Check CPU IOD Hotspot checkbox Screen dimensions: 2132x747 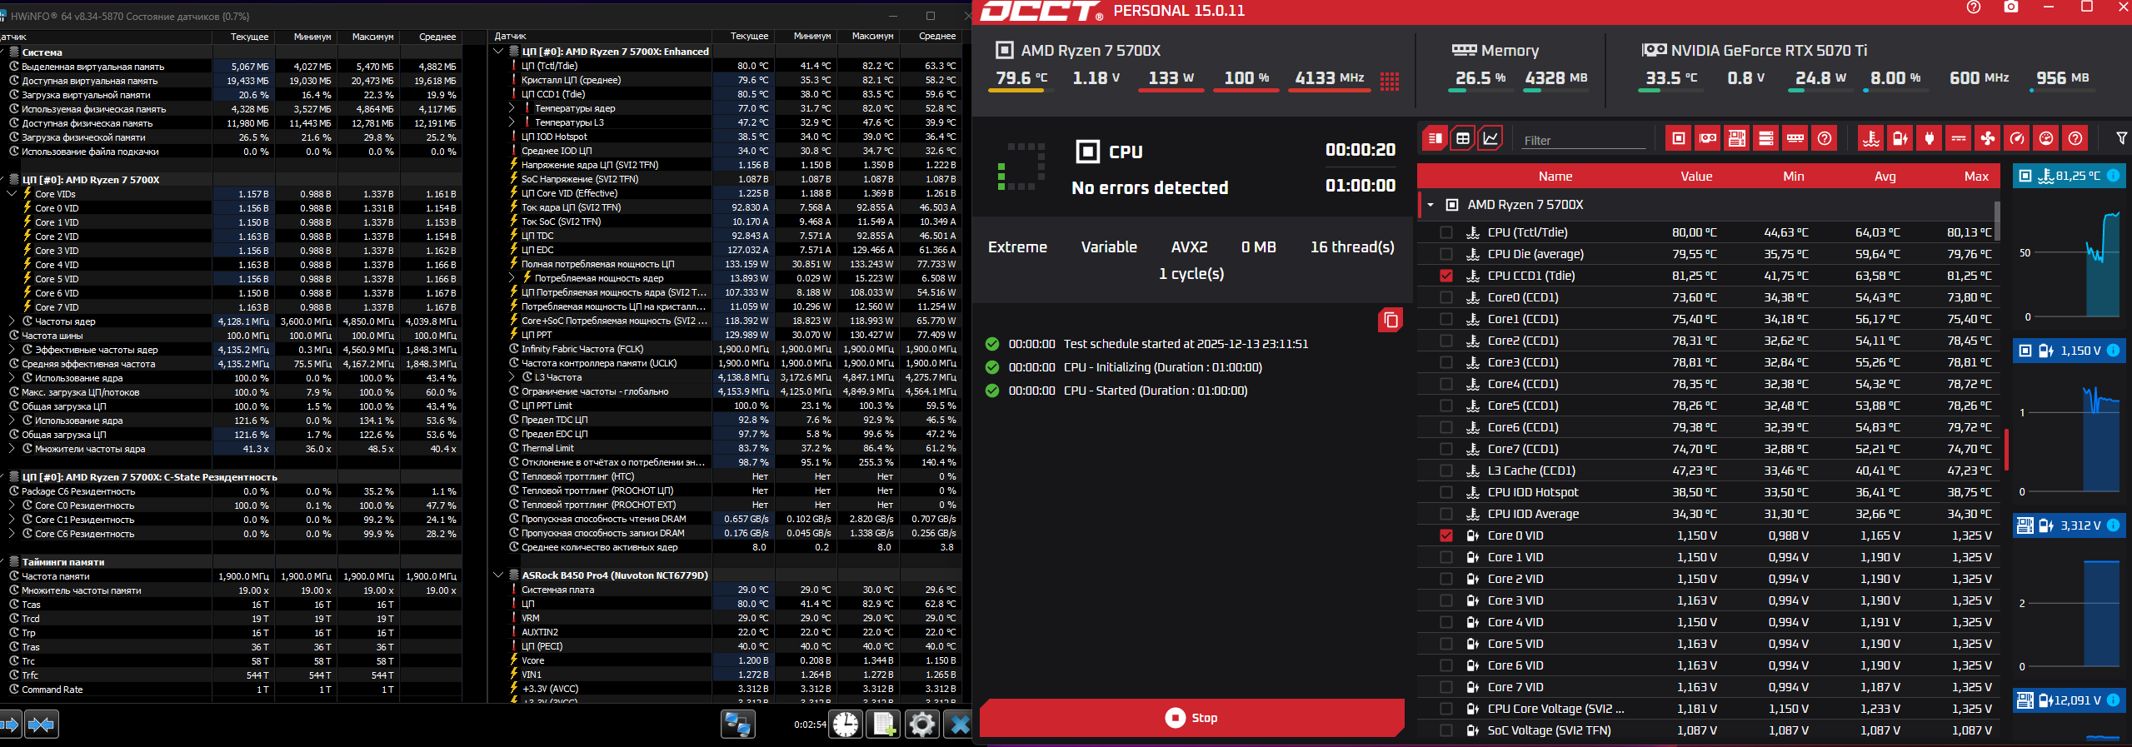coord(1446,492)
